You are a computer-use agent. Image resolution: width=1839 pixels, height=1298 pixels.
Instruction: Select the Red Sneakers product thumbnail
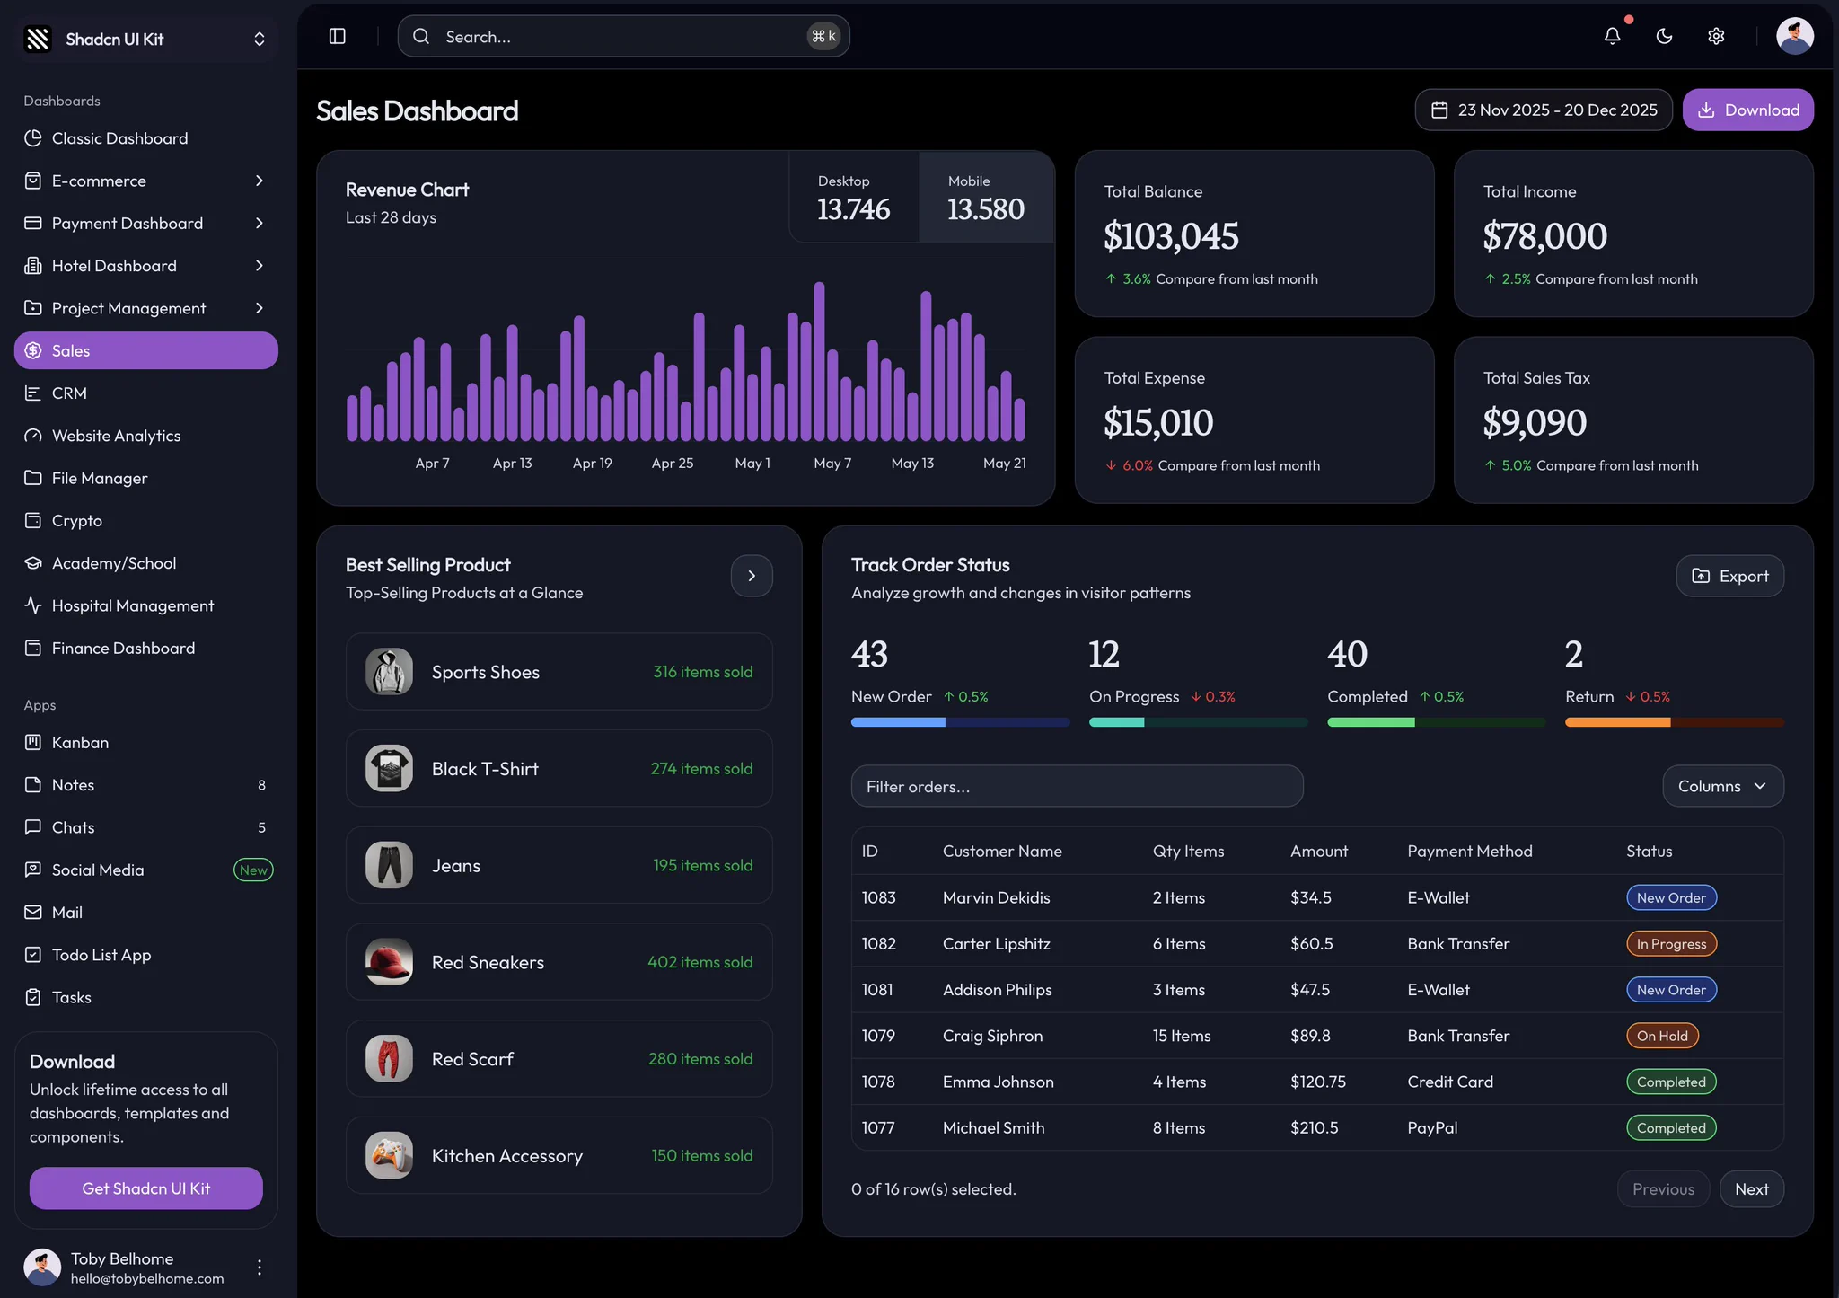tap(389, 961)
